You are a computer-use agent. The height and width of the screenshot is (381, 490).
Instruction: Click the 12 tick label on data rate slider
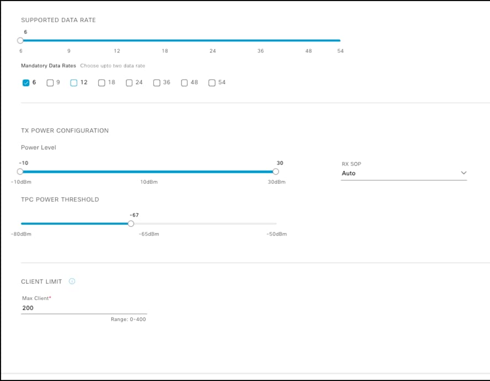click(x=117, y=51)
